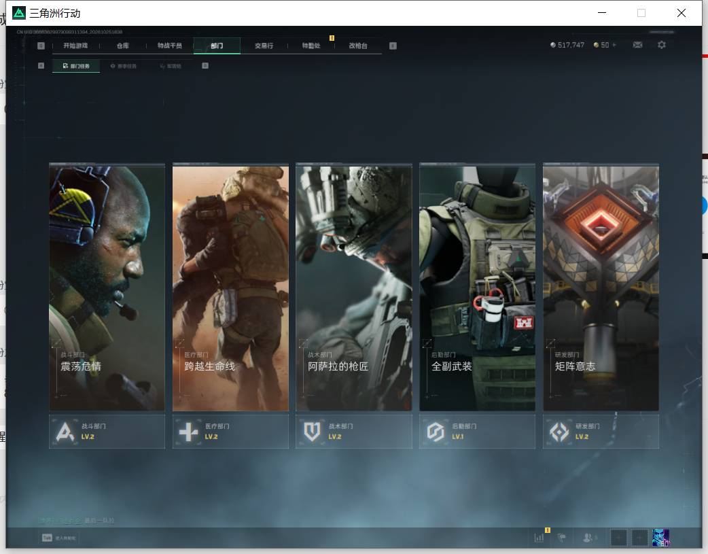Add premium currency with the plus icon
This screenshot has width=708, height=554.
(614, 45)
